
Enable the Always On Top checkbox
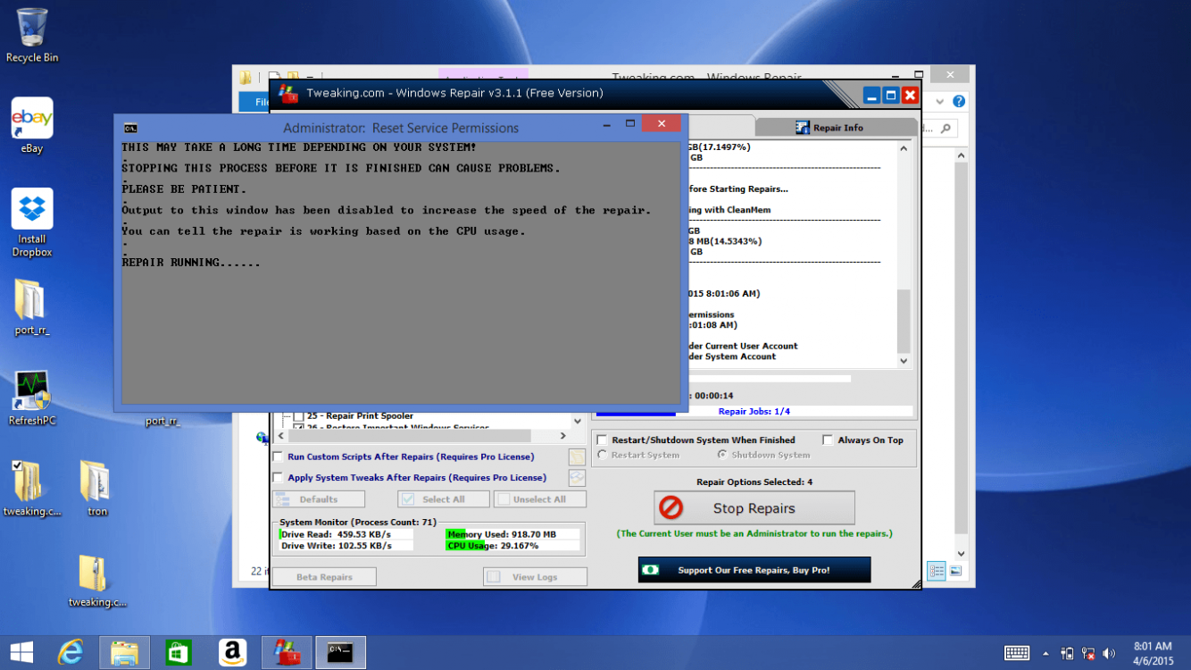(828, 440)
